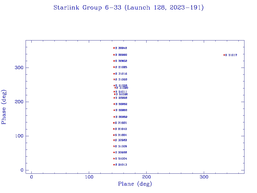Click the S 30948 satellite label
The width and height of the screenshot is (257, 193).
(x=121, y=48)
